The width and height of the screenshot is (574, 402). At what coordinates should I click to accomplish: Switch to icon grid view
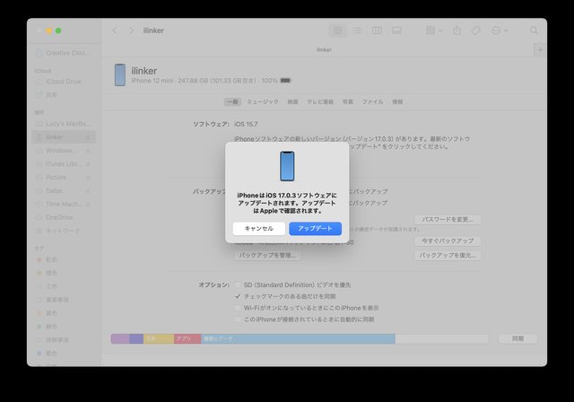coord(337,31)
